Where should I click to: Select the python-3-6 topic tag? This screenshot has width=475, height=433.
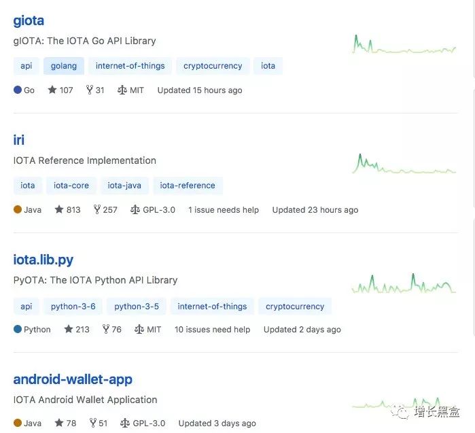tap(73, 307)
